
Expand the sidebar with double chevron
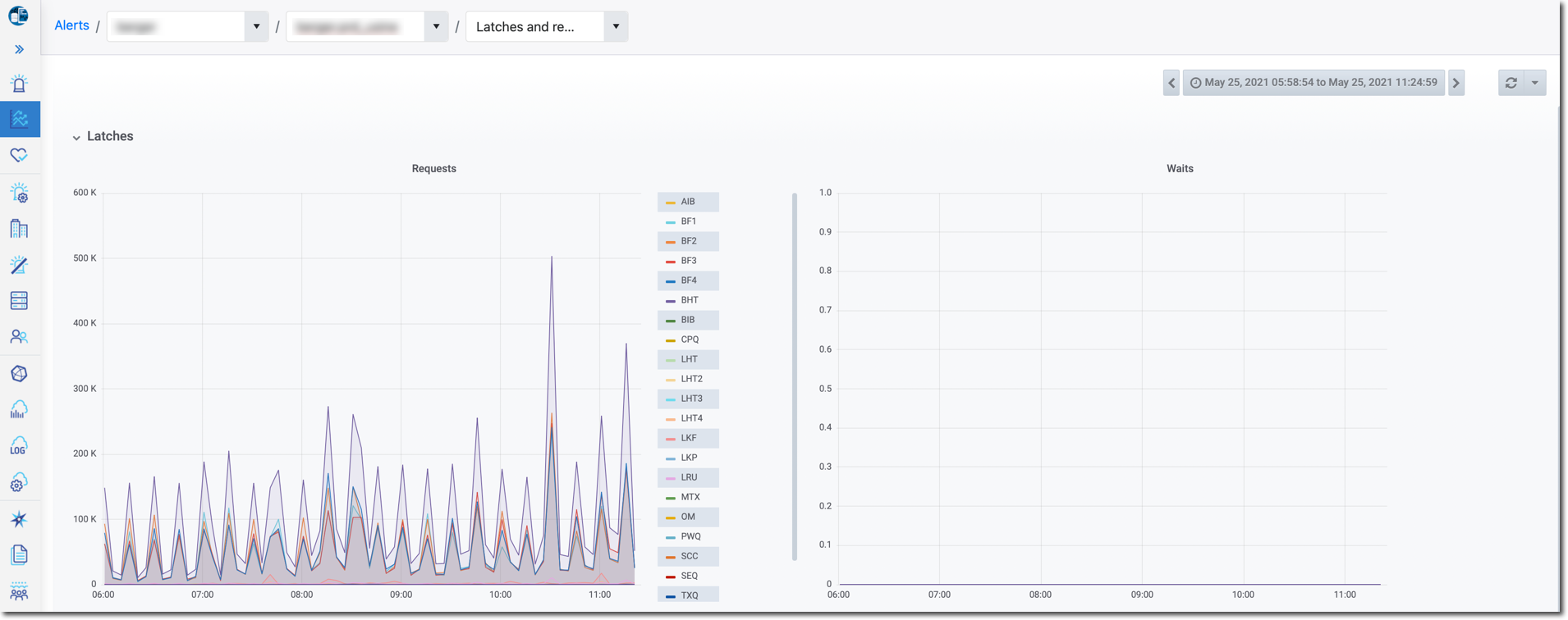point(20,49)
